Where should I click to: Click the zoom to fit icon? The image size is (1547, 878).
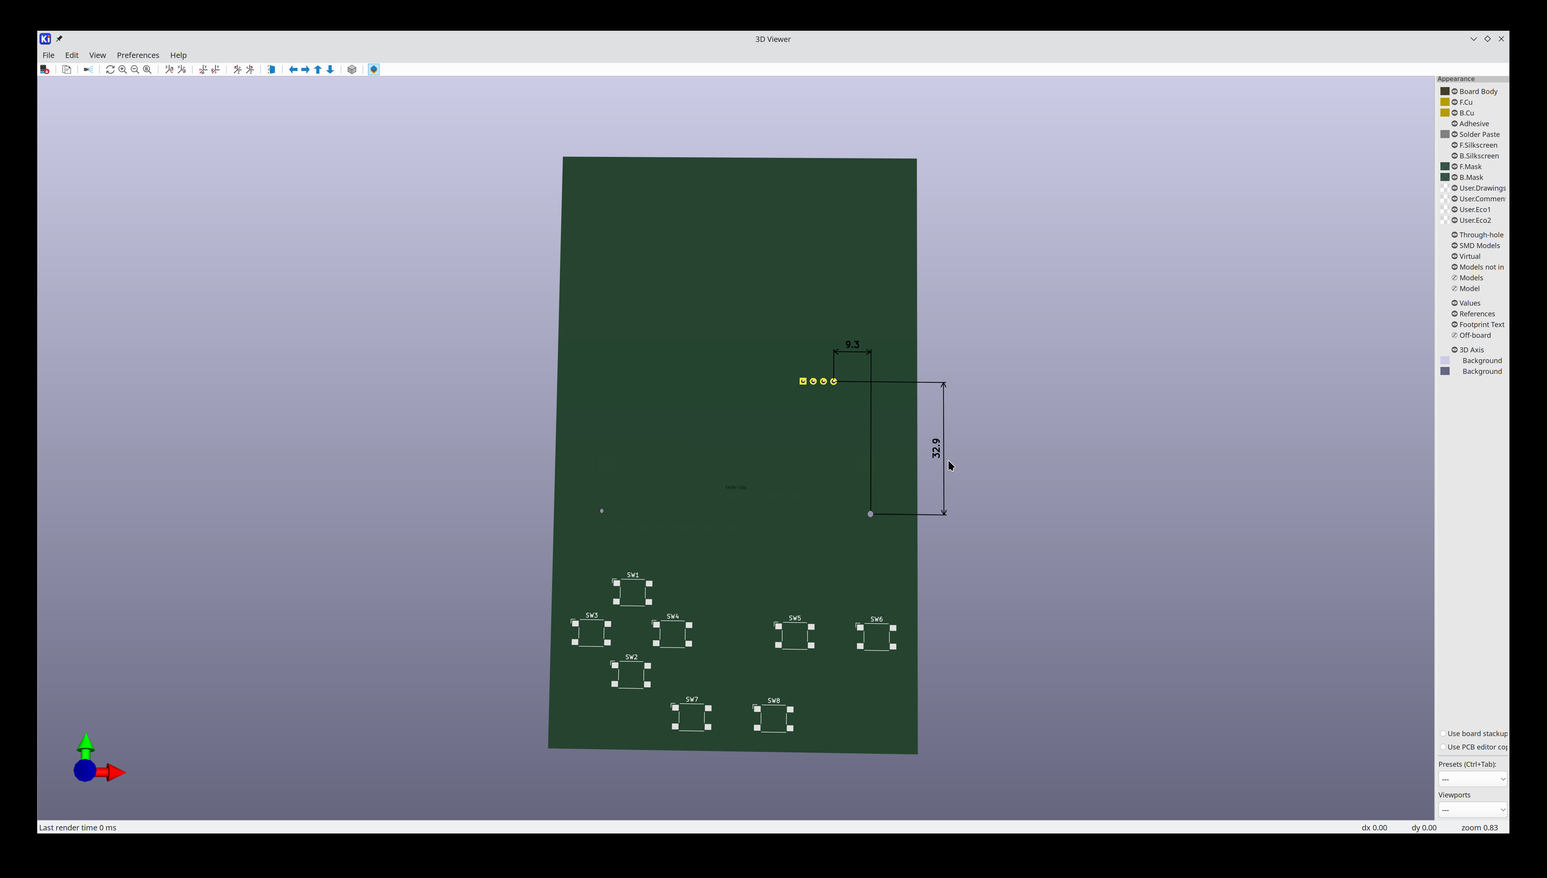[x=147, y=69]
